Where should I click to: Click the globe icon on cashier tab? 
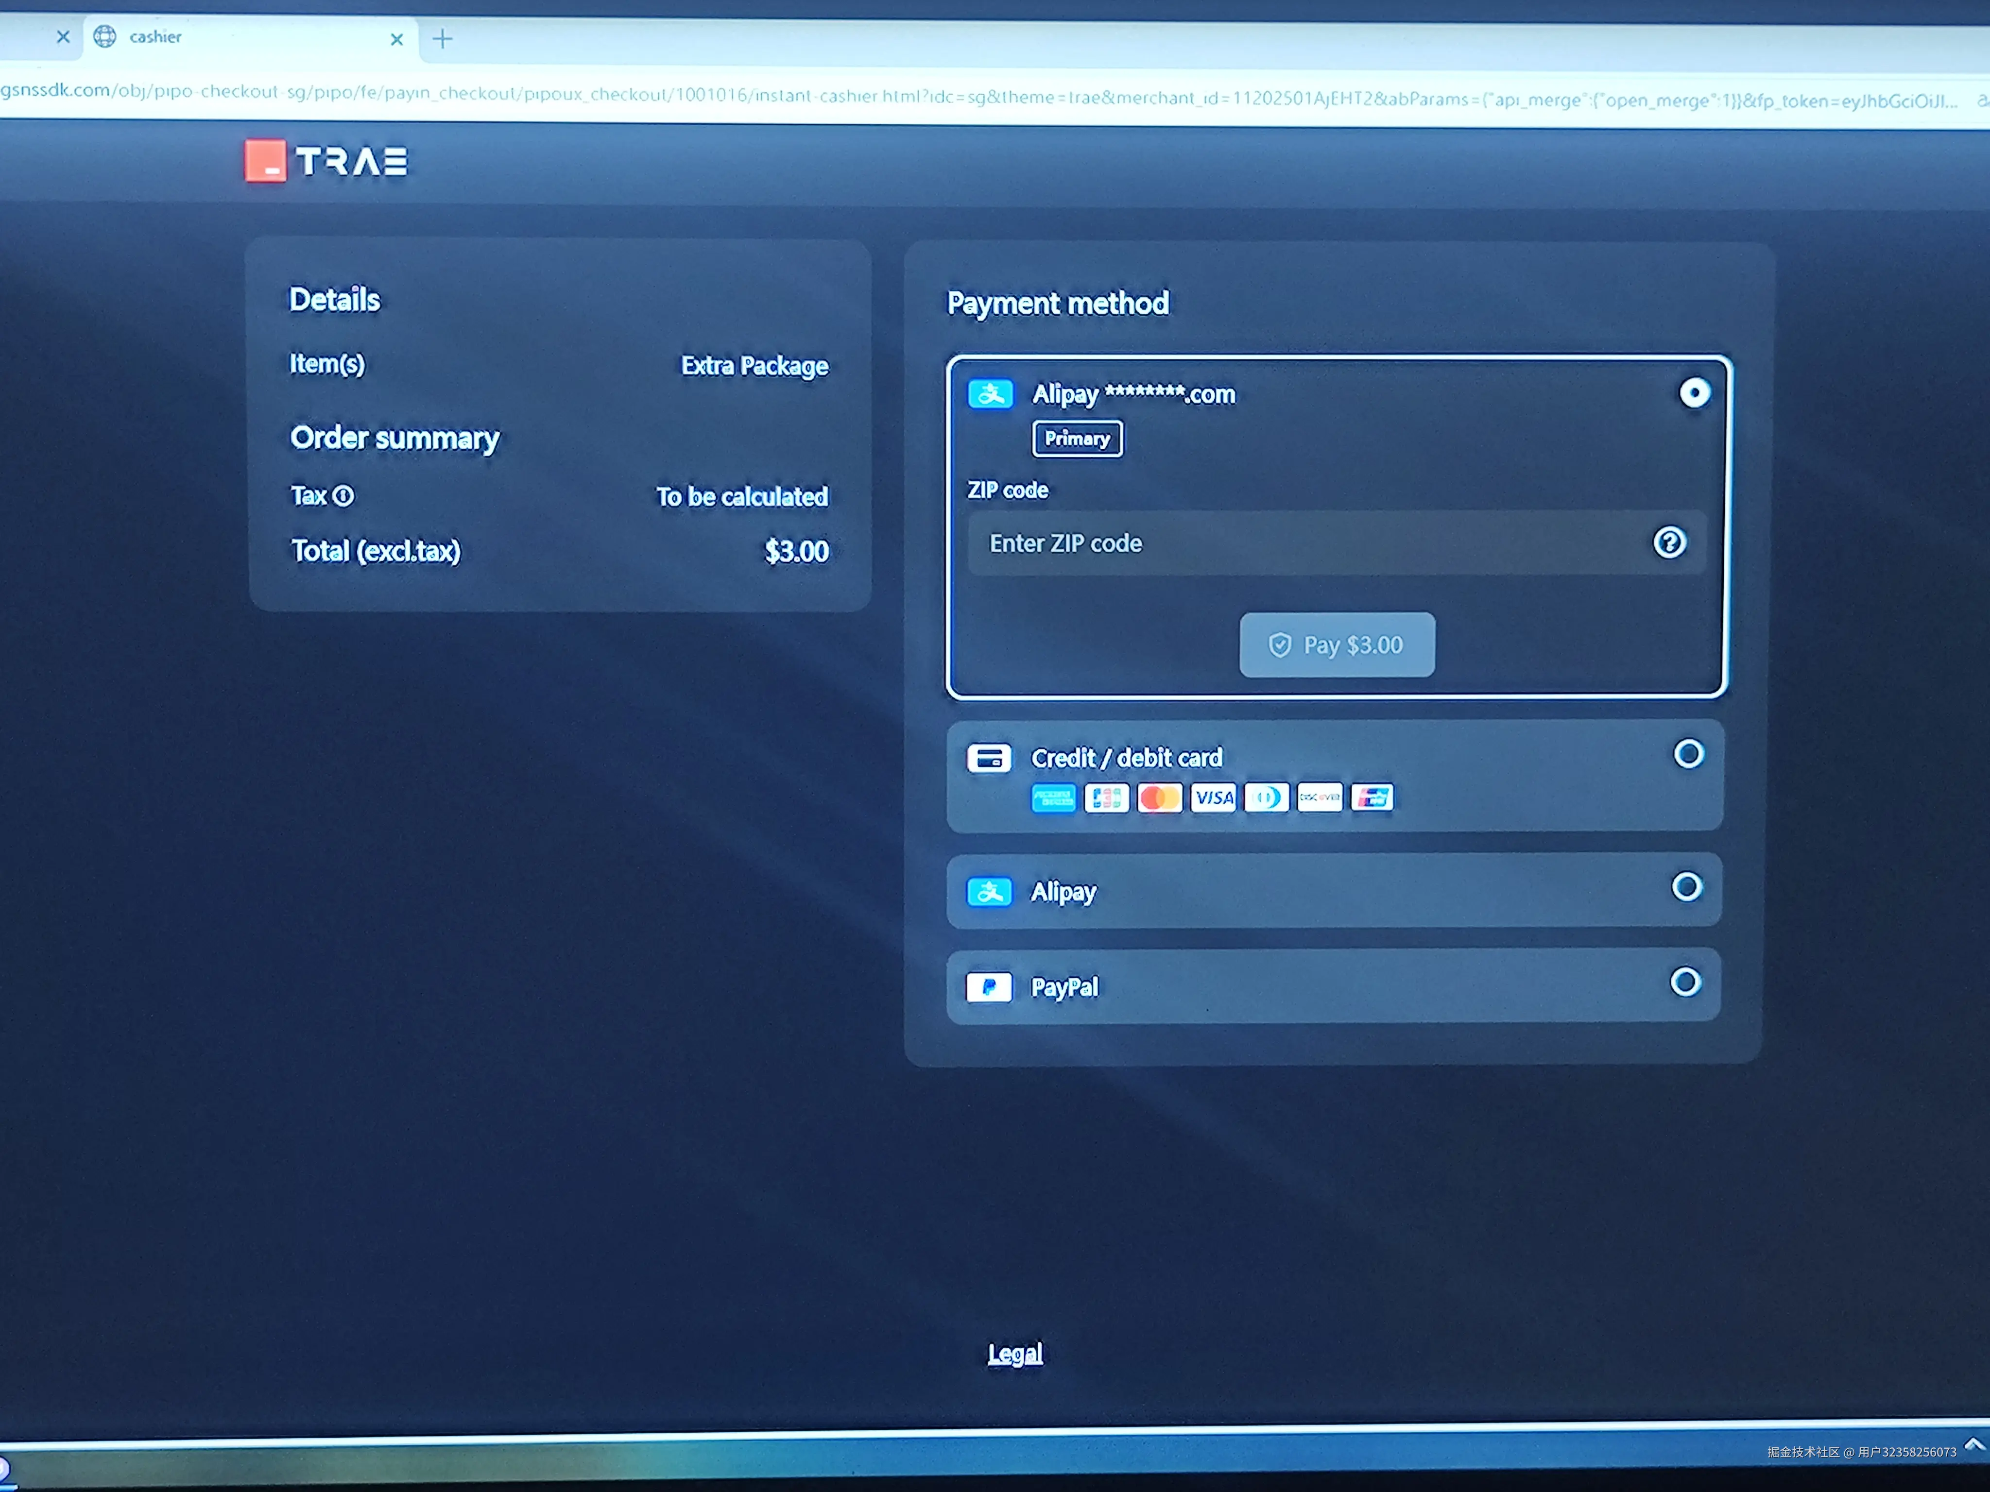click(x=105, y=36)
